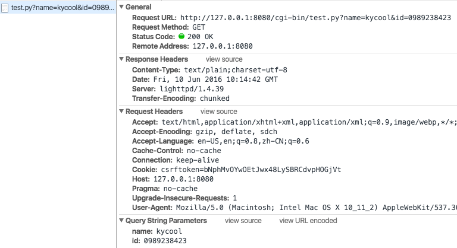Collapse the Request Headers disclosure triangle
This screenshot has height=248, width=457.
[x=121, y=112]
